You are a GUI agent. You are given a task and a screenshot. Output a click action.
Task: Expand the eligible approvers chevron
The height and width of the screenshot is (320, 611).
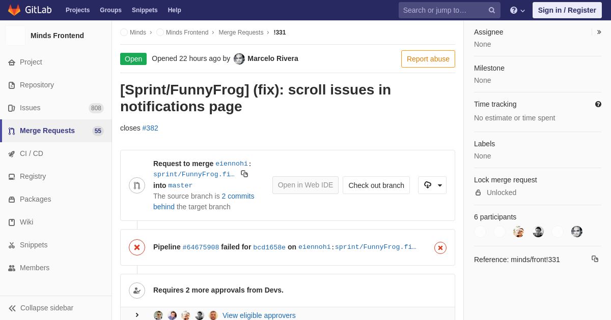137,315
